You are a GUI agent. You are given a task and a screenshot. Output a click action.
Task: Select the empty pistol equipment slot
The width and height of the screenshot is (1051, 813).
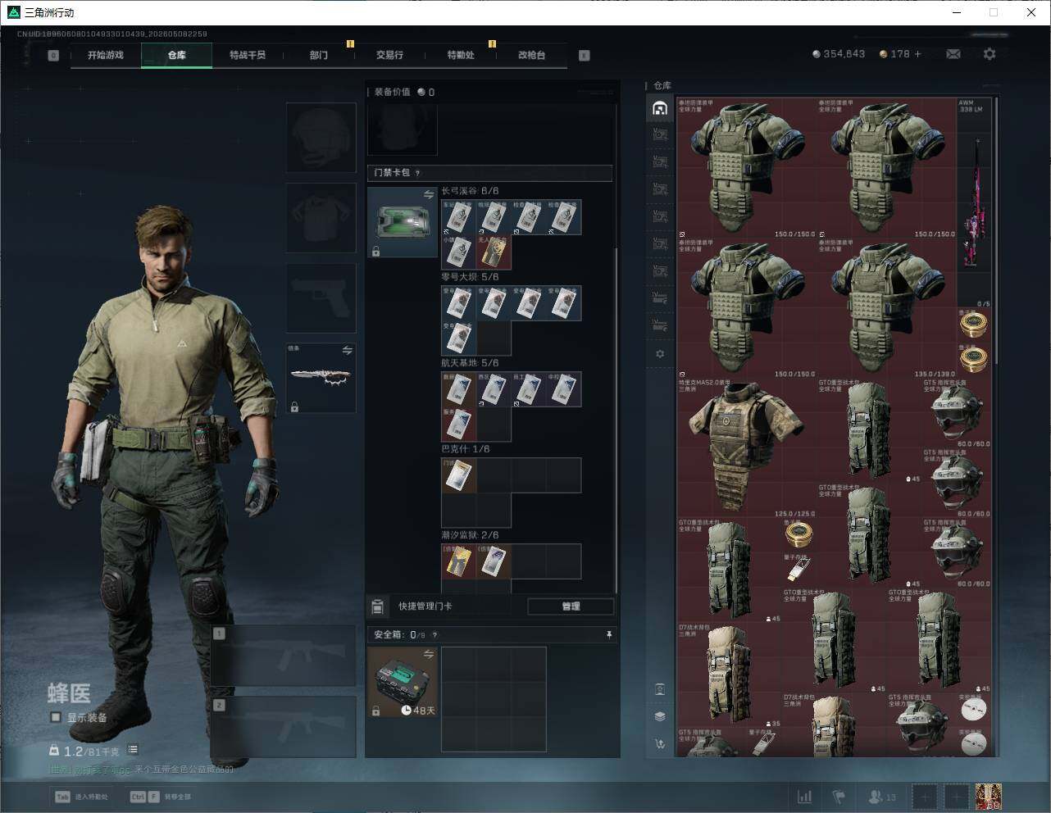321,298
